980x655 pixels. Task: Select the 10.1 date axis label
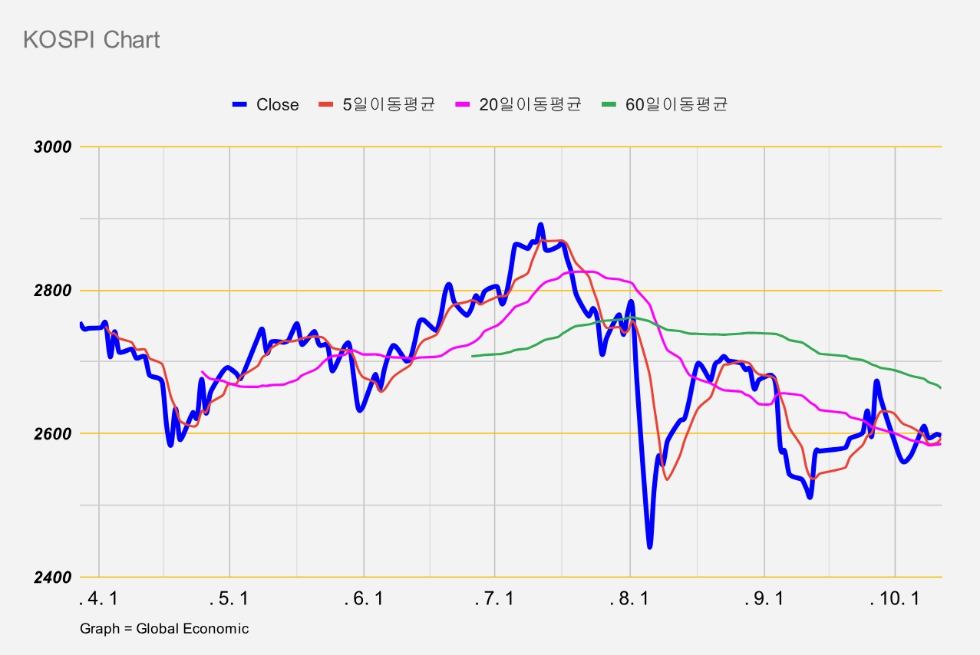coord(895,599)
